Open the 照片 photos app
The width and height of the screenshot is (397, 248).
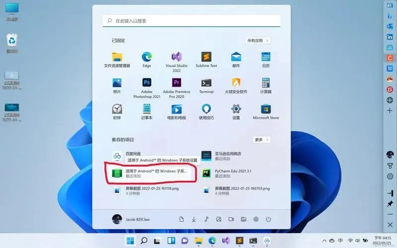[x=117, y=86]
